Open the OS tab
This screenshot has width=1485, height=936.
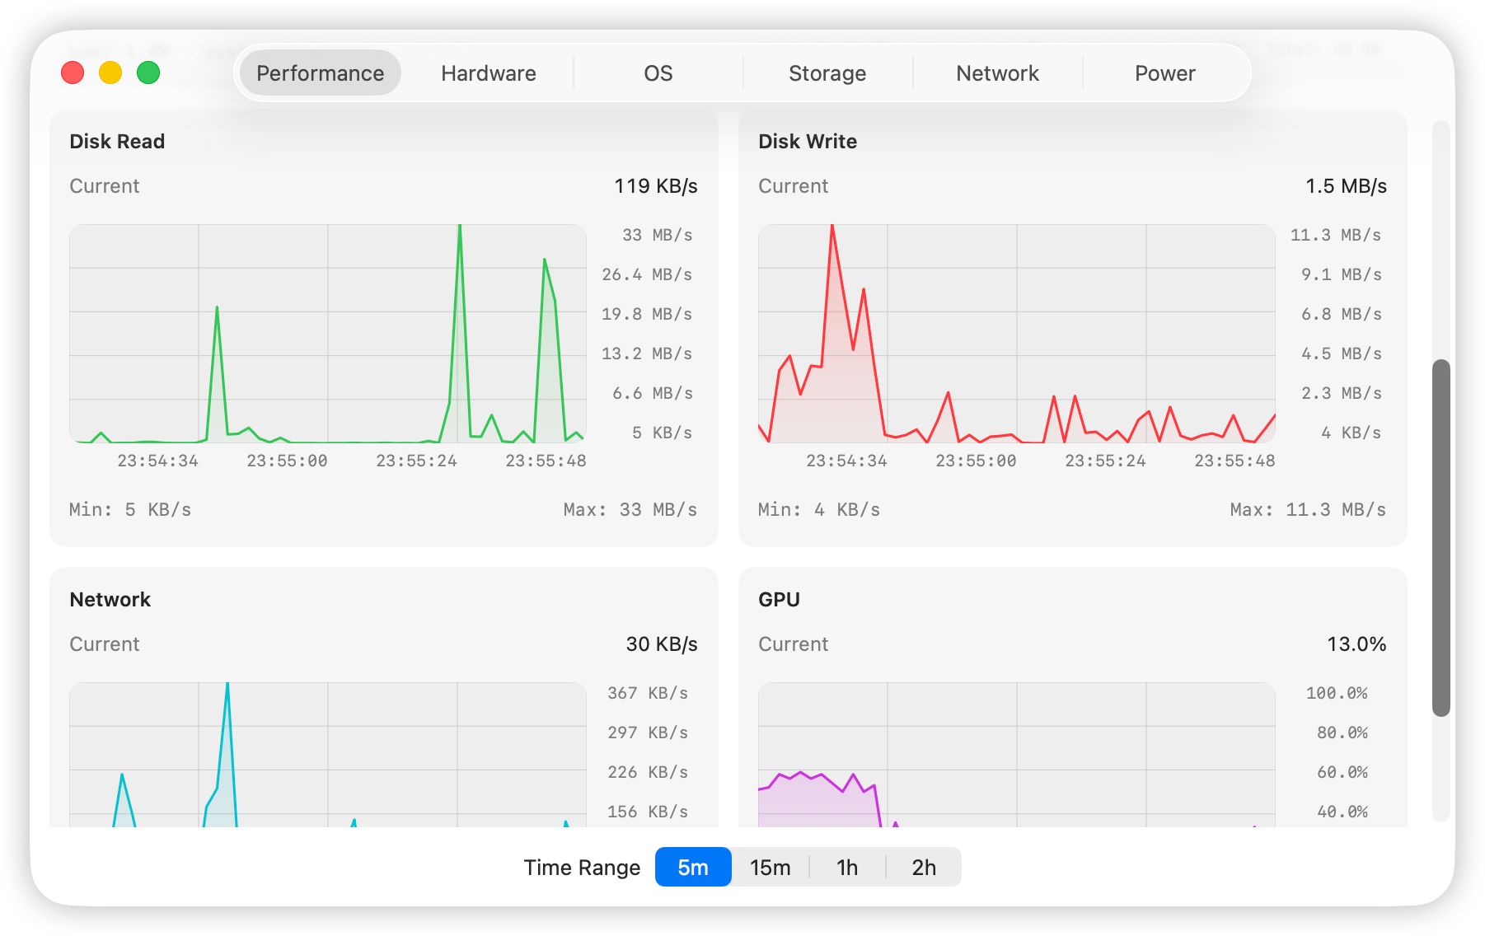point(658,73)
